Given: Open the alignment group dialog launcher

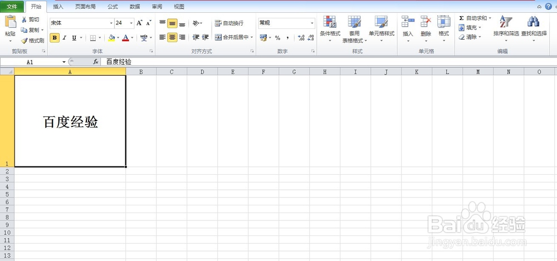Looking at the screenshot, I should click(x=252, y=51).
